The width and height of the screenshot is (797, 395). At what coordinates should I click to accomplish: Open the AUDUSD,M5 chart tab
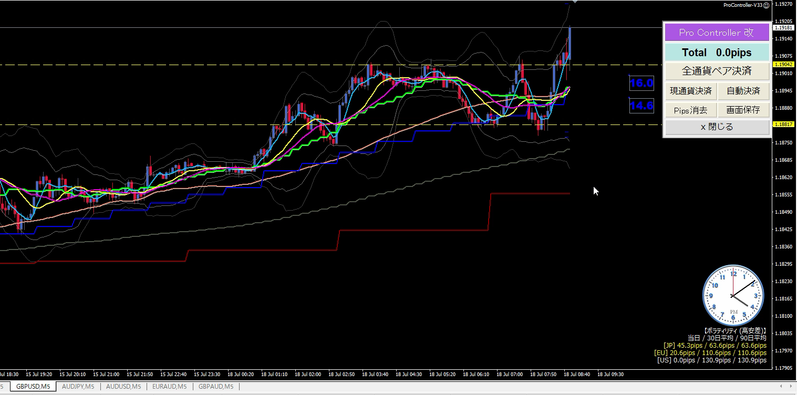tap(123, 387)
